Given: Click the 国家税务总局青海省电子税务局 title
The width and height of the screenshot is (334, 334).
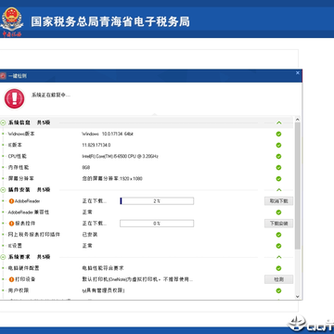Looking at the screenshot, I should (x=110, y=22).
